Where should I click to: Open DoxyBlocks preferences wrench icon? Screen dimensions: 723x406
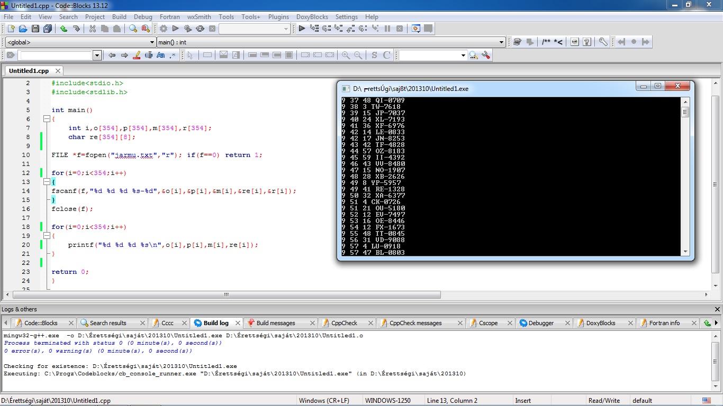[603, 42]
